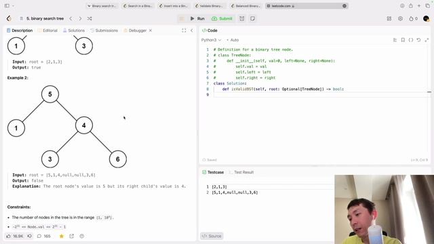This screenshot has height=244, width=434.
Task: Switch to the Binary search tree Wikipedia tab
Action: click(102, 6)
